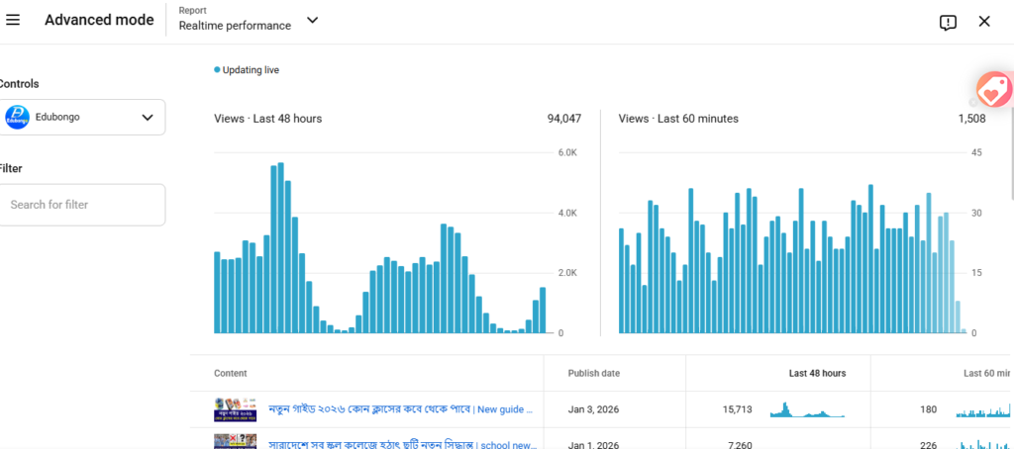Expand the Realtime performance report dropdown
Viewport: 1014px width, 449px height.
[x=312, y=20]
